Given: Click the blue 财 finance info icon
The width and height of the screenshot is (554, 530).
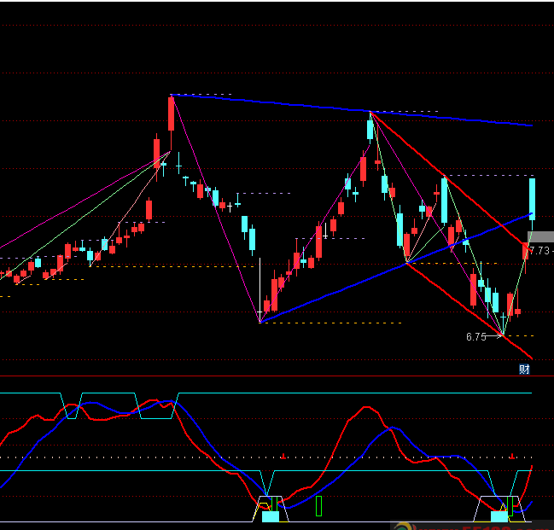Looking at the screenshot, I should pos(524,370).
